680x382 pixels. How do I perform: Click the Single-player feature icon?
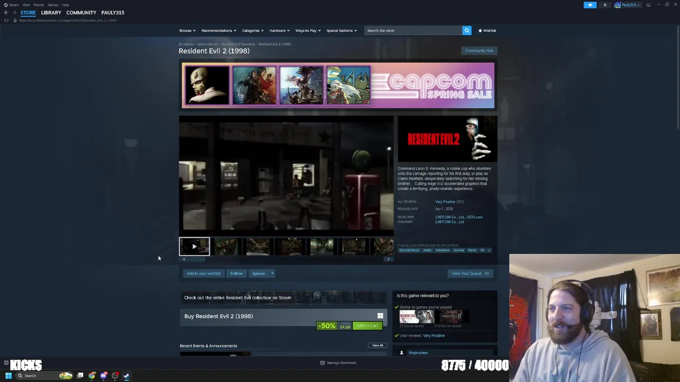(402, 352)
